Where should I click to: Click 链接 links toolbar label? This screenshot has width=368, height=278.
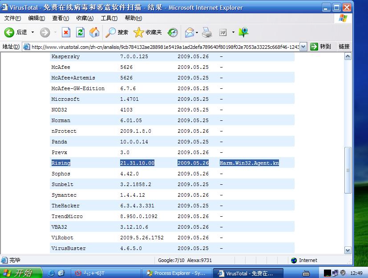pyautogui.click(x=344, y=47)
